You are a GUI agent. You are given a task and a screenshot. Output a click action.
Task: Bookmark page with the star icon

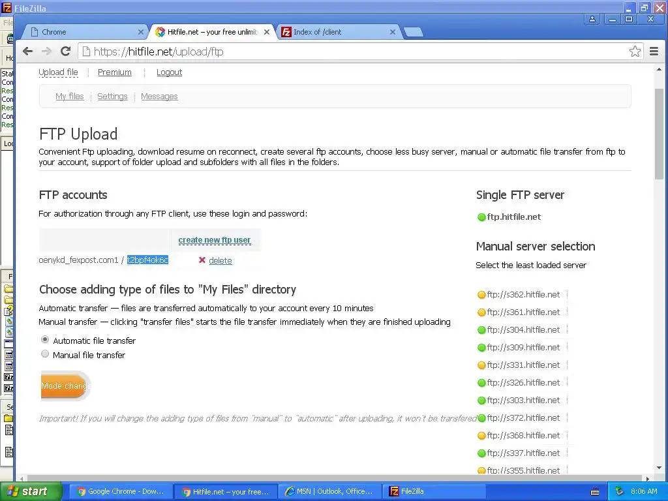coord(635,52)
